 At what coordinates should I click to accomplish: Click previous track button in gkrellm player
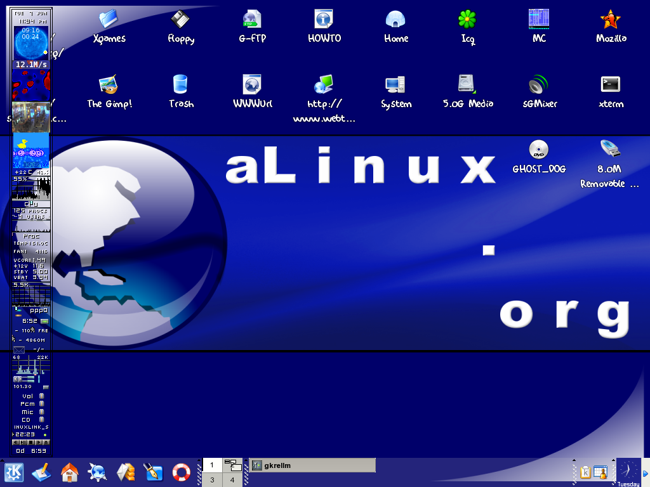[16, 442]
